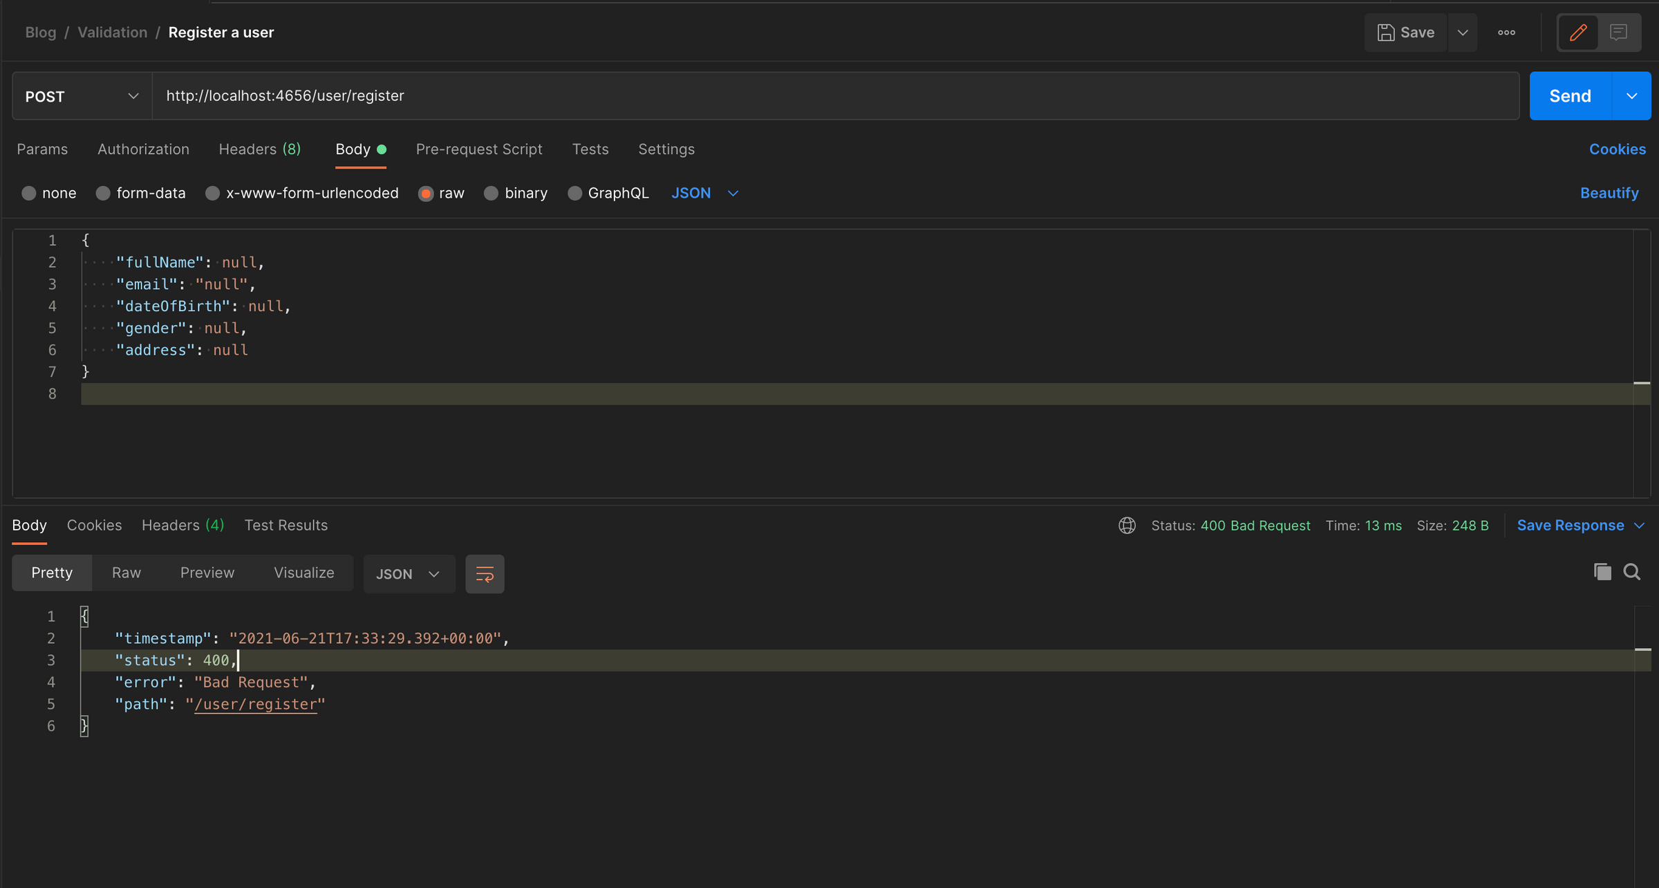Click inside the request URL field

(553, 96)
